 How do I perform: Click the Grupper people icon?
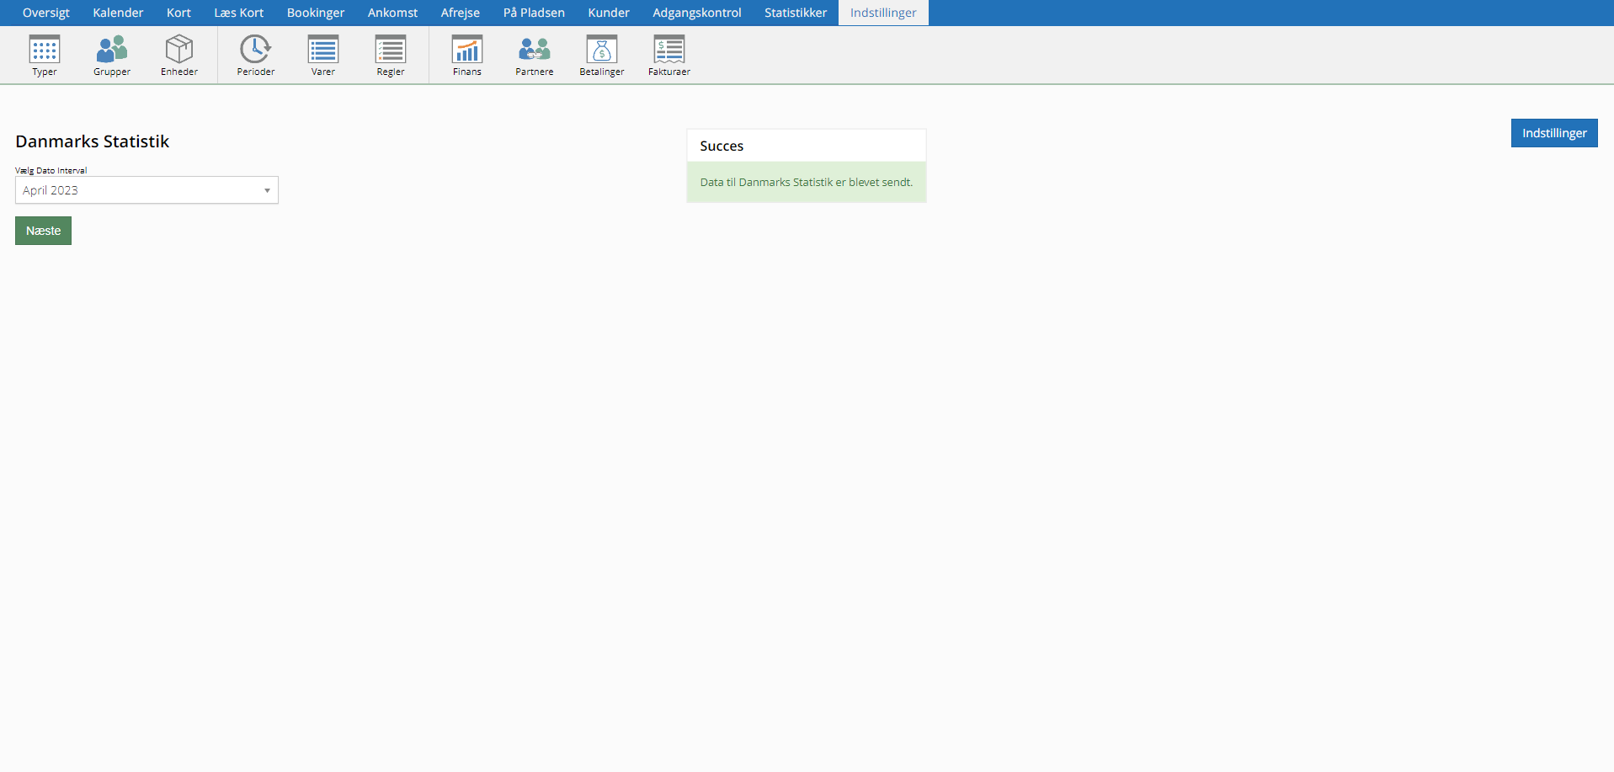click(x=112, y=51)
